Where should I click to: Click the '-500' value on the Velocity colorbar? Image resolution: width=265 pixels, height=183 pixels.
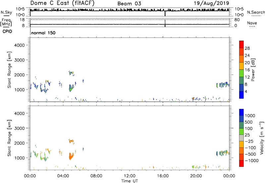[250, 154]
